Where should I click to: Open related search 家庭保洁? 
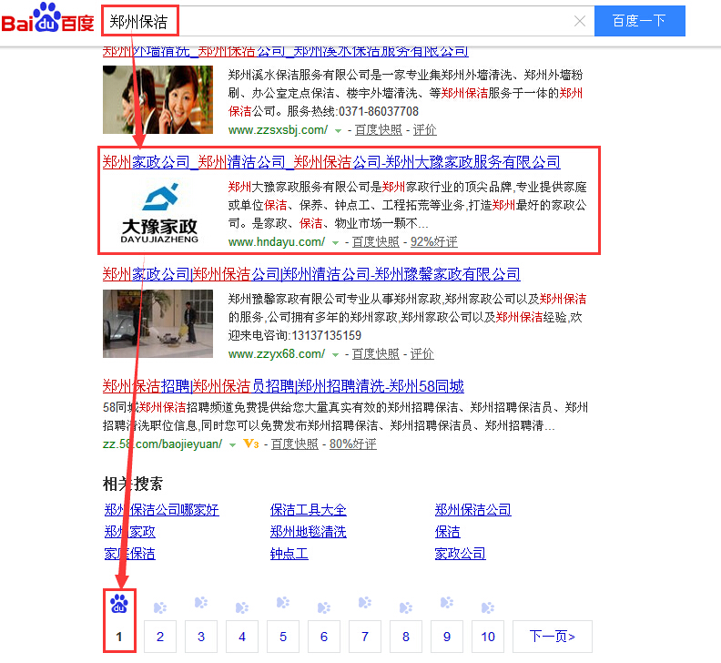[129, 554]
